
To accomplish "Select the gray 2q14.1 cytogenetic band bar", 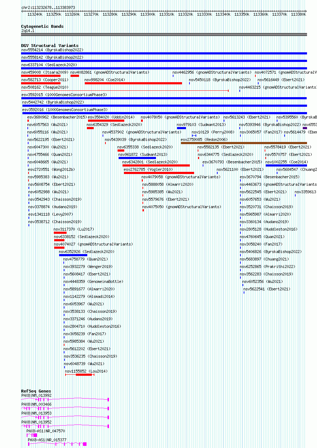I will pos(164,35).
